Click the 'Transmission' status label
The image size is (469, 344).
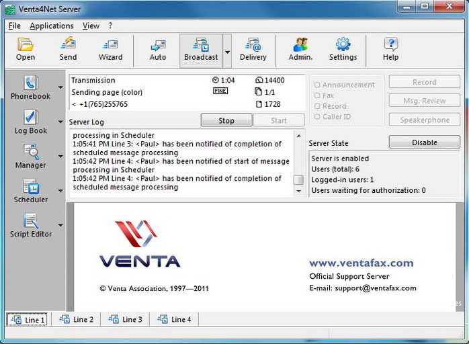[93, 80]
